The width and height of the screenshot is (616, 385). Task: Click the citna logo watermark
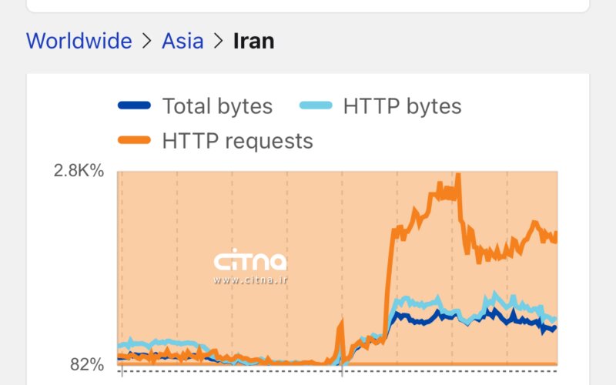(250, 259)
